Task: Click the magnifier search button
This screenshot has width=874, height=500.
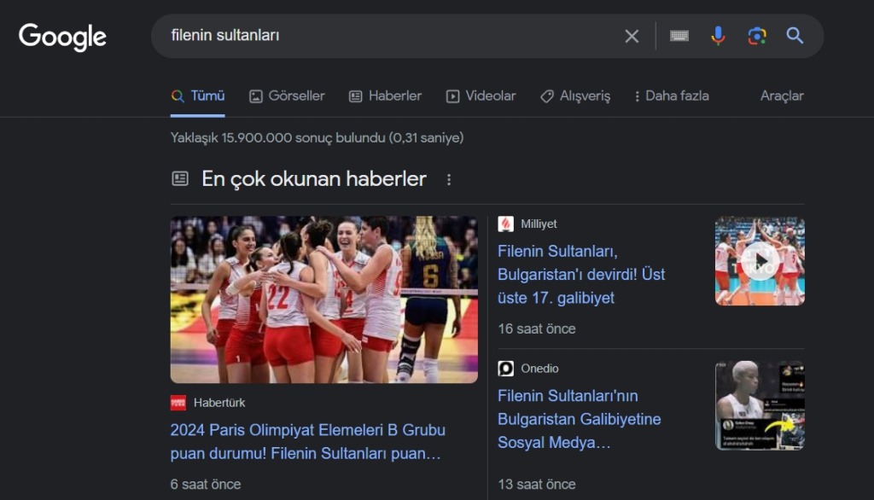Action: click(x=795, y=36)
